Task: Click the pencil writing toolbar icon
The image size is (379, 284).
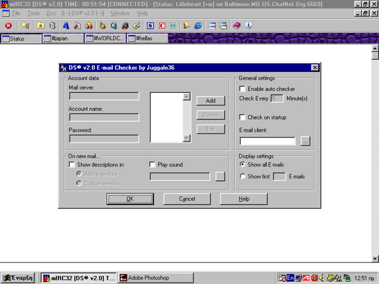Action: [x=136, y=26]
